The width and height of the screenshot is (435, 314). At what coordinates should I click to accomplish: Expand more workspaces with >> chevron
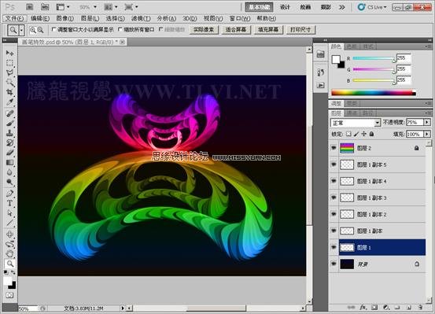(341, 7)
